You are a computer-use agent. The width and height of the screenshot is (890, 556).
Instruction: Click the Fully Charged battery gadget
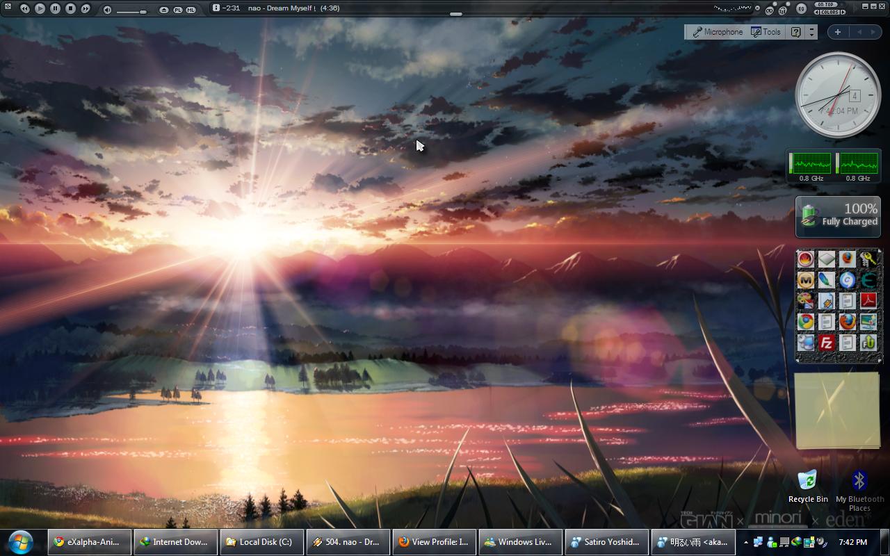coord(838,216)
